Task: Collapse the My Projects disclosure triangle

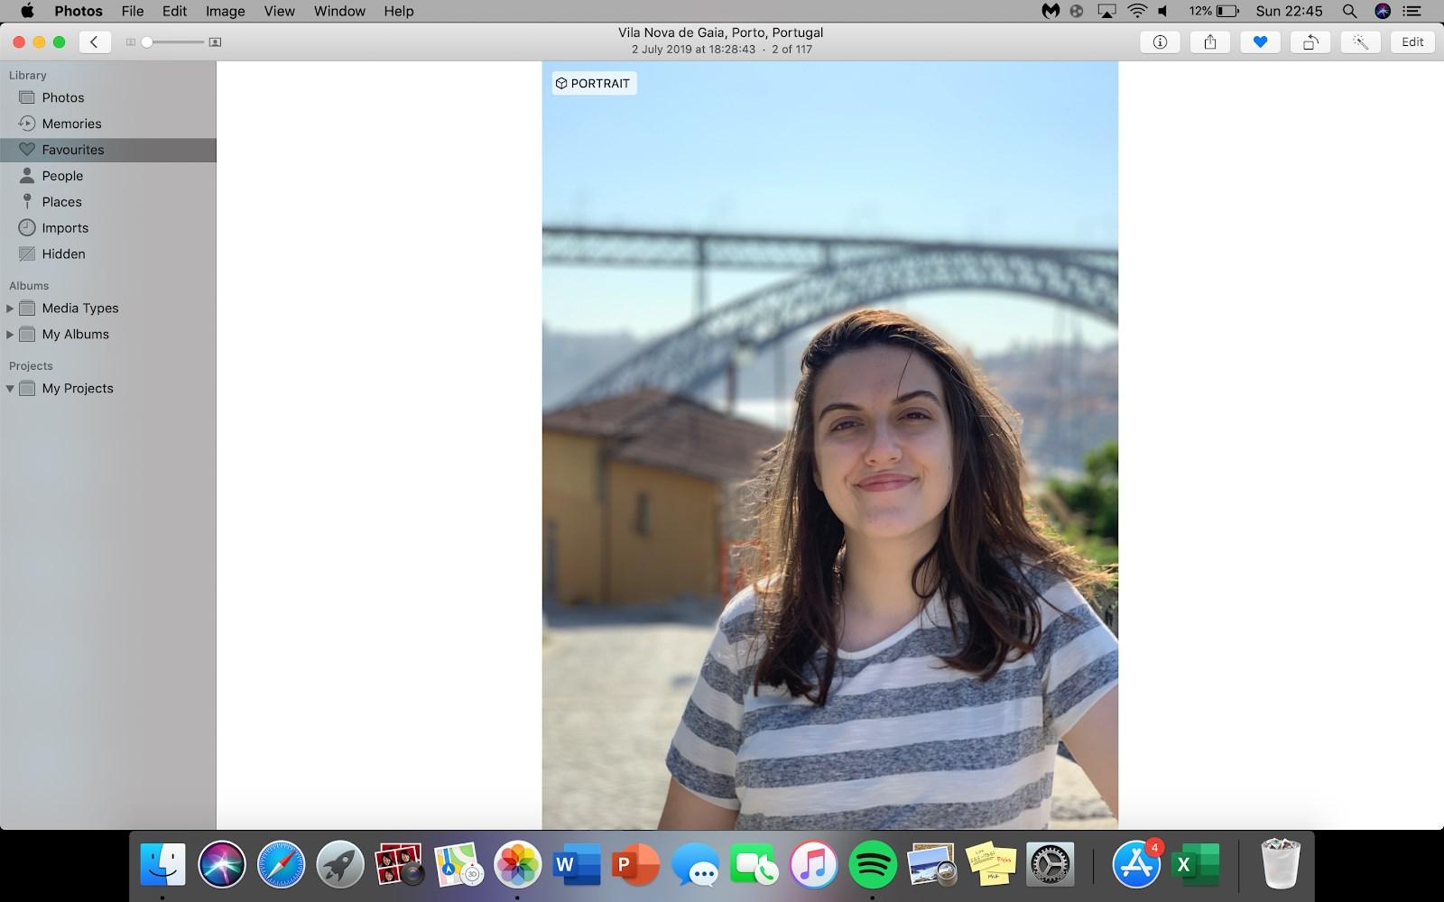Action: pos(10,389)
